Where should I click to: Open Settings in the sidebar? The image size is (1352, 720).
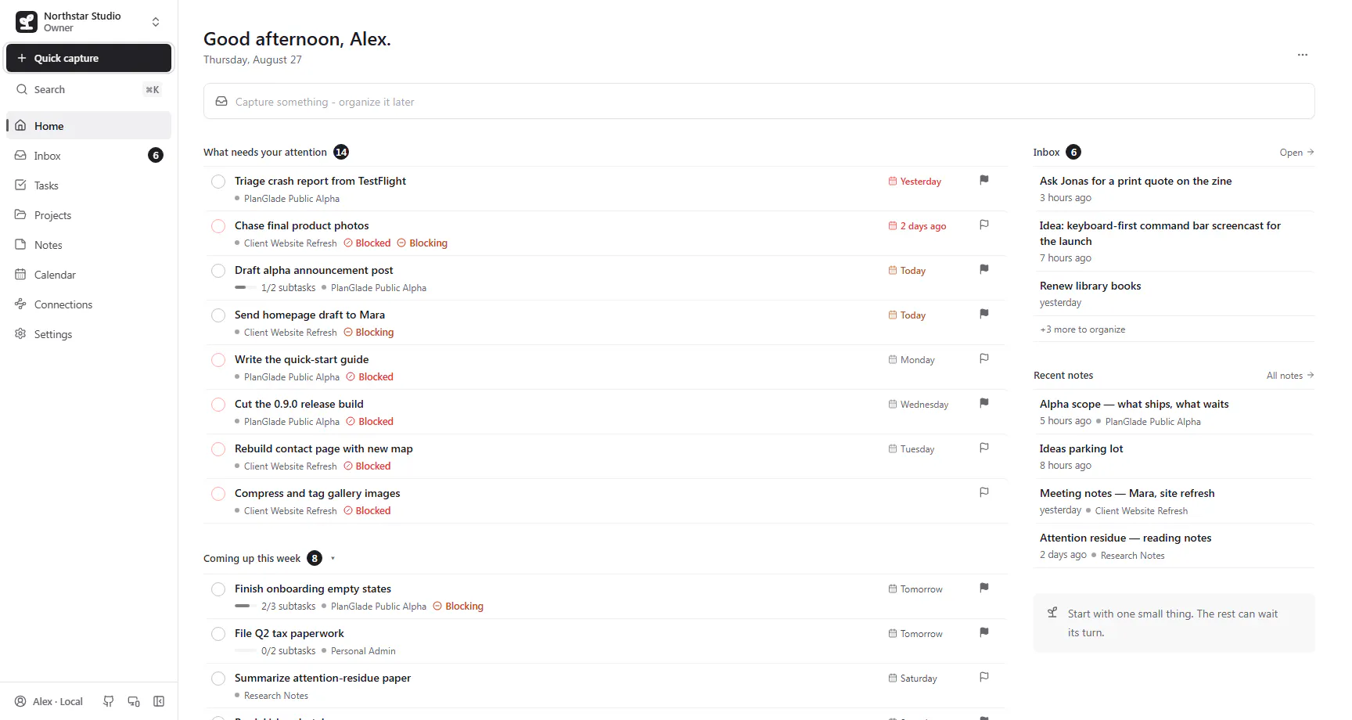pos(88,333)
